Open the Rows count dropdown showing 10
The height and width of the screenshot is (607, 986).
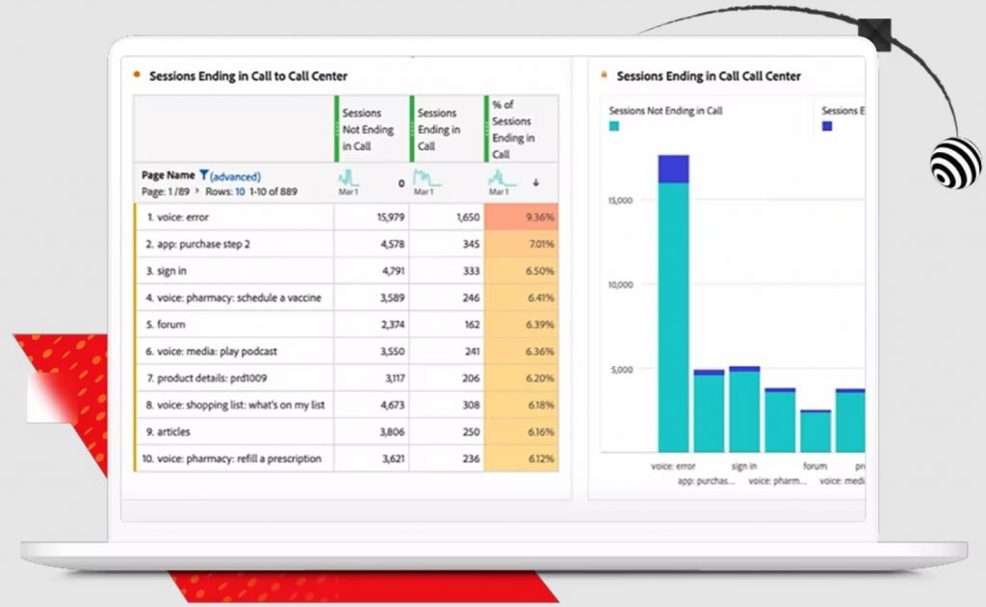(x=240, y=192)
